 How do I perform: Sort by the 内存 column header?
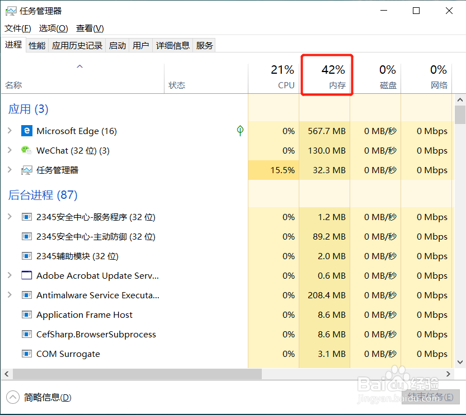tap(324, 78)
